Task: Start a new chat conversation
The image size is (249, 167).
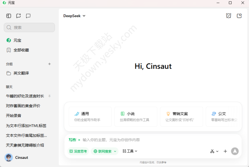Action: tap(18, 16)
